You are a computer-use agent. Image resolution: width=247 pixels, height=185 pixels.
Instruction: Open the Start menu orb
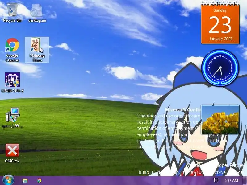[x=8, y=180]
